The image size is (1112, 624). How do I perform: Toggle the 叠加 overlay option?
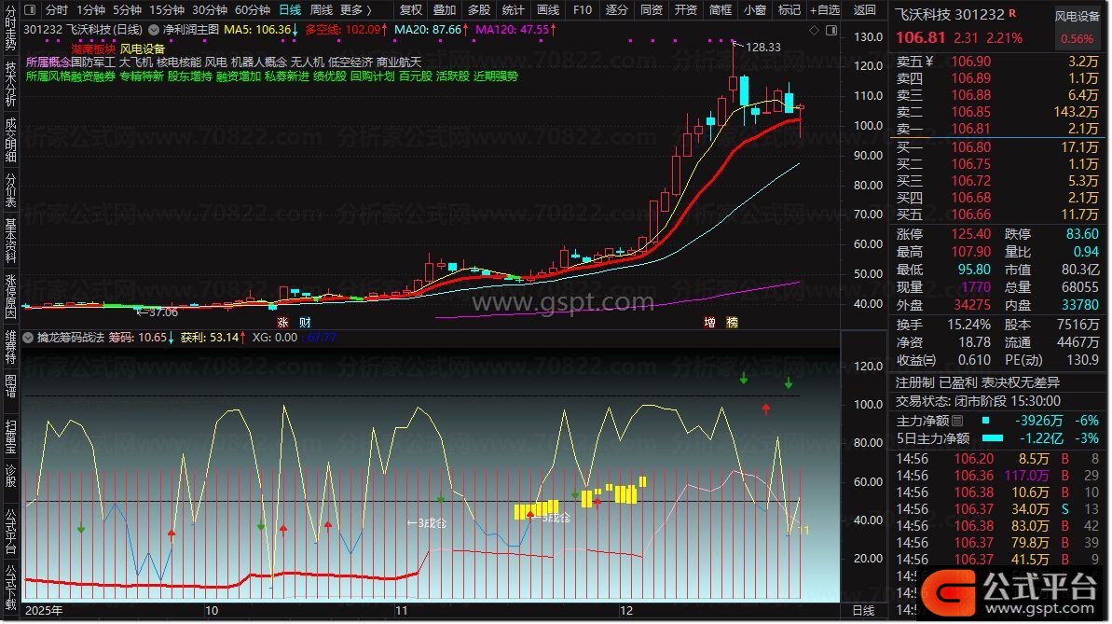click(x=445, y=10)
